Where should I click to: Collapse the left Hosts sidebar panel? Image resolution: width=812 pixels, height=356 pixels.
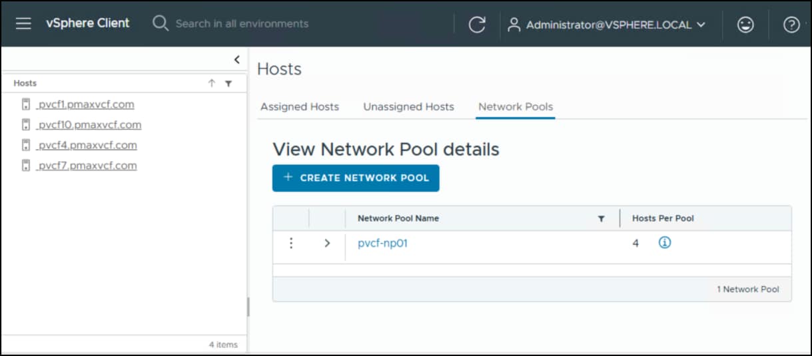pos(237,60)
